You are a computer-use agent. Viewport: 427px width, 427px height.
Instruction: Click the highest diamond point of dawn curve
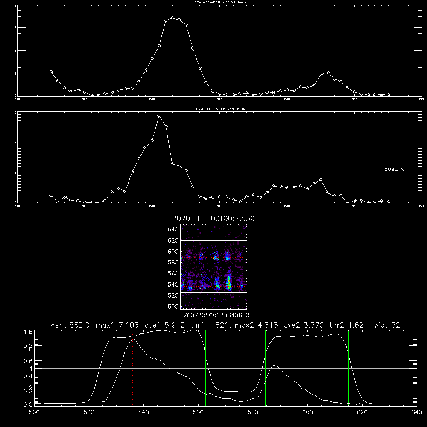coord(173,18)
